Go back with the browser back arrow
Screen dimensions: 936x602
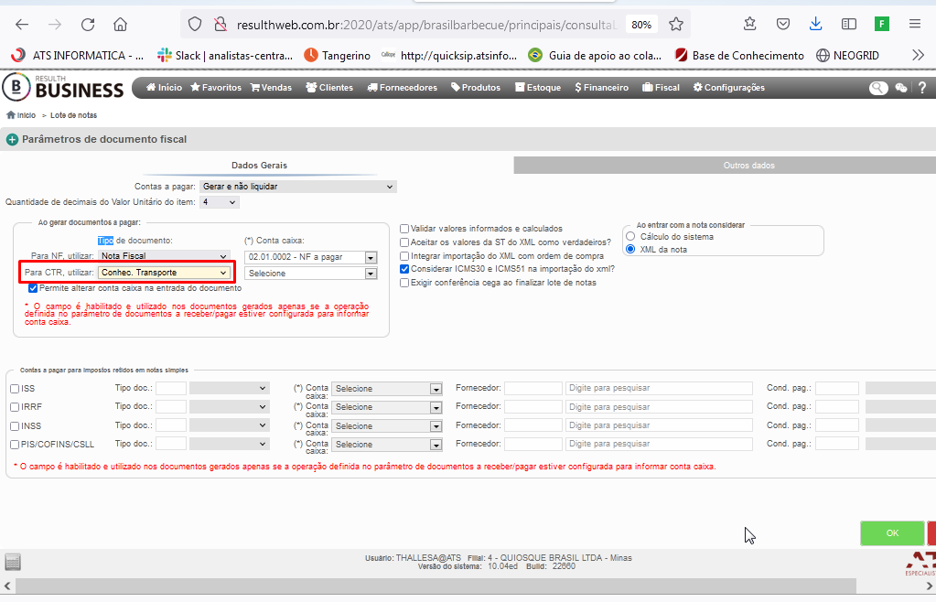[22, 25]
